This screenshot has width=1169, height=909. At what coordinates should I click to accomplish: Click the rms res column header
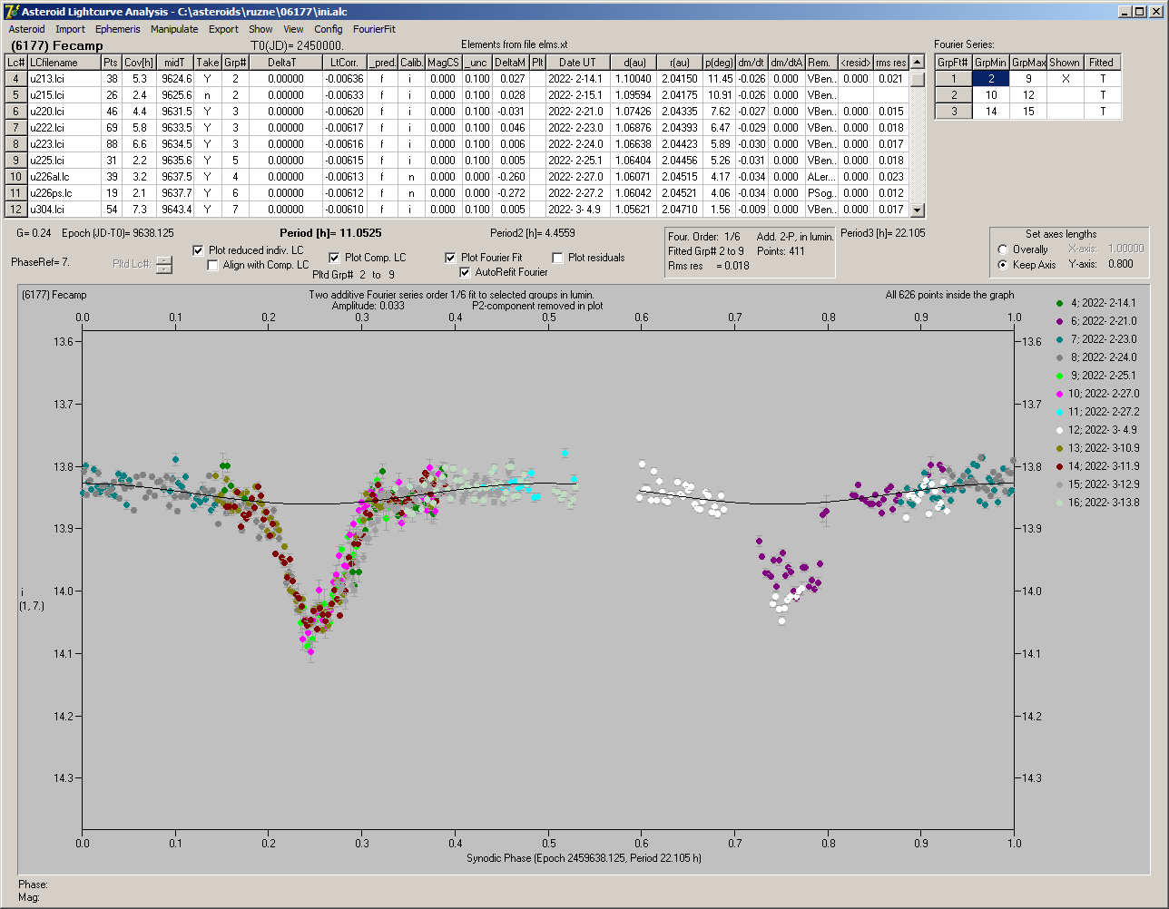click(891, 63)
